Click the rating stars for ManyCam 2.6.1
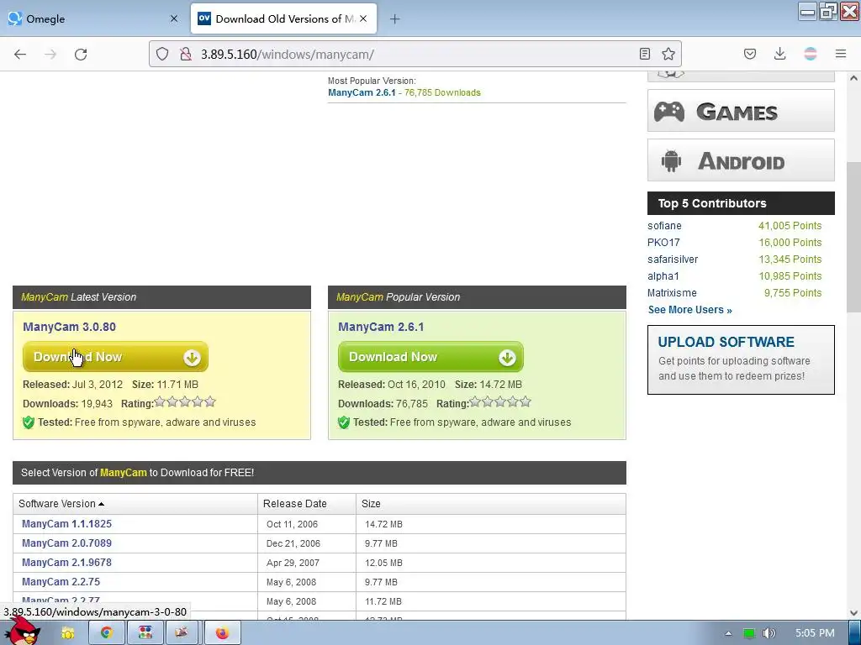 (500, 402)
